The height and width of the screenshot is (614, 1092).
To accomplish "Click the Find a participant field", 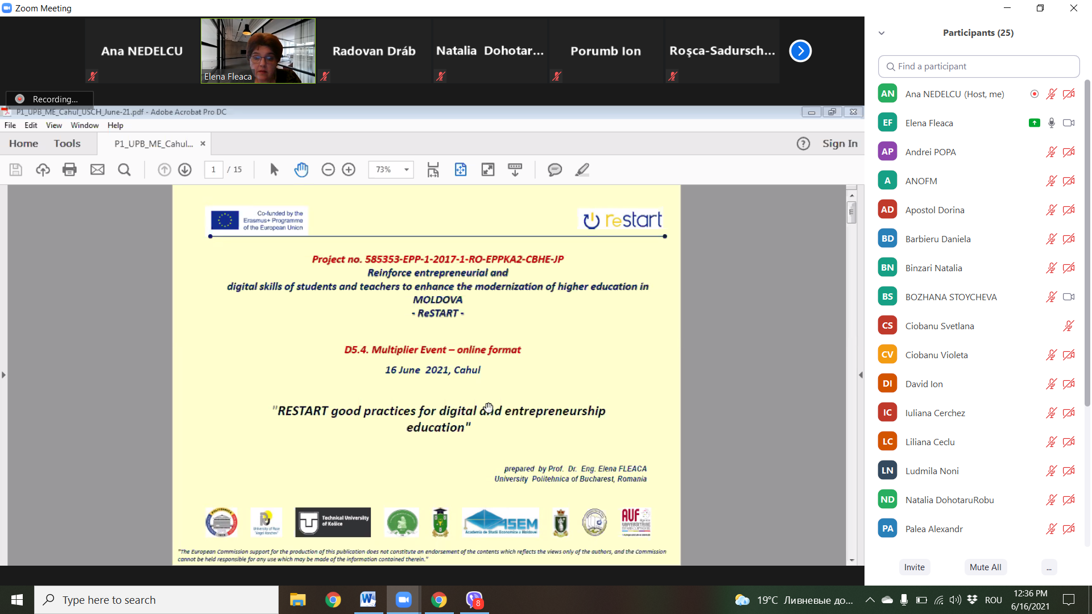I will click(x=979, y=67).
